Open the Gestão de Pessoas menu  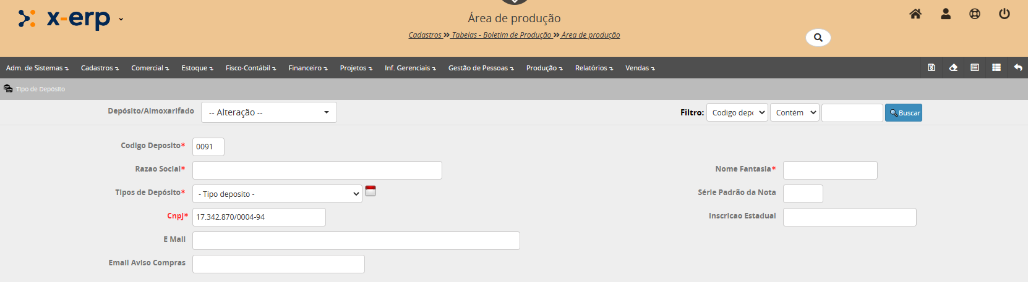pos(481,68)
